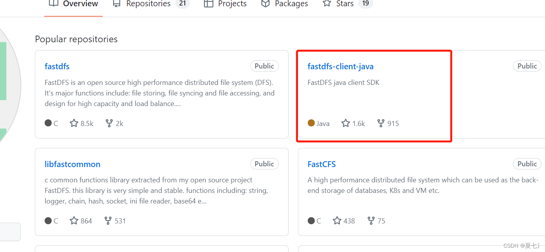
Task: Open the FastCFS repository link
Action: (x=322, y=164)
